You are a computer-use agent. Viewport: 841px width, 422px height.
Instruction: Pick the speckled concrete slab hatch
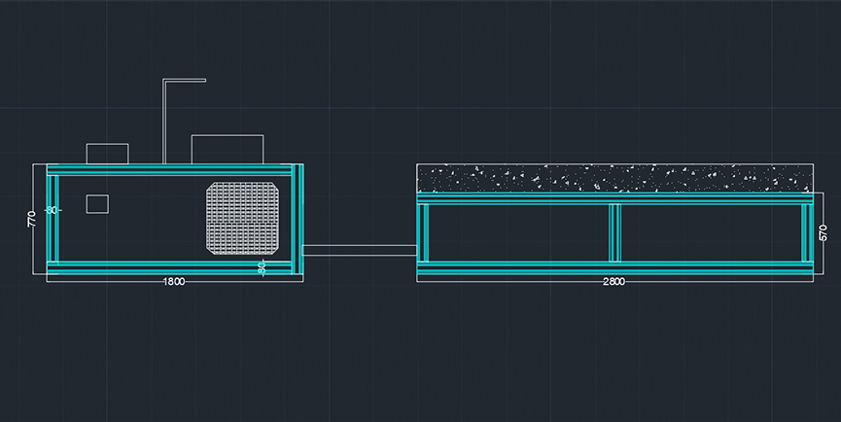[x=613, y=178]
